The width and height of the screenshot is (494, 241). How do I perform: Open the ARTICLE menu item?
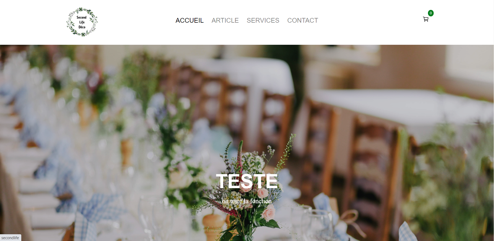(x=225, y=20)
